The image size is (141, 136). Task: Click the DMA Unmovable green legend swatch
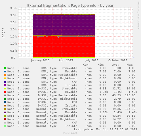5,68
